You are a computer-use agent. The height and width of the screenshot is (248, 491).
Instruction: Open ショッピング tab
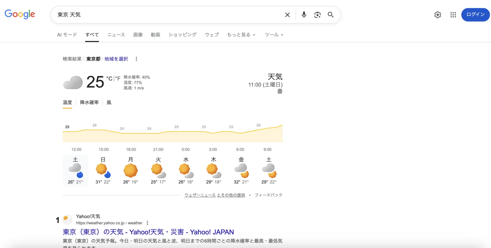click(183, 35)
